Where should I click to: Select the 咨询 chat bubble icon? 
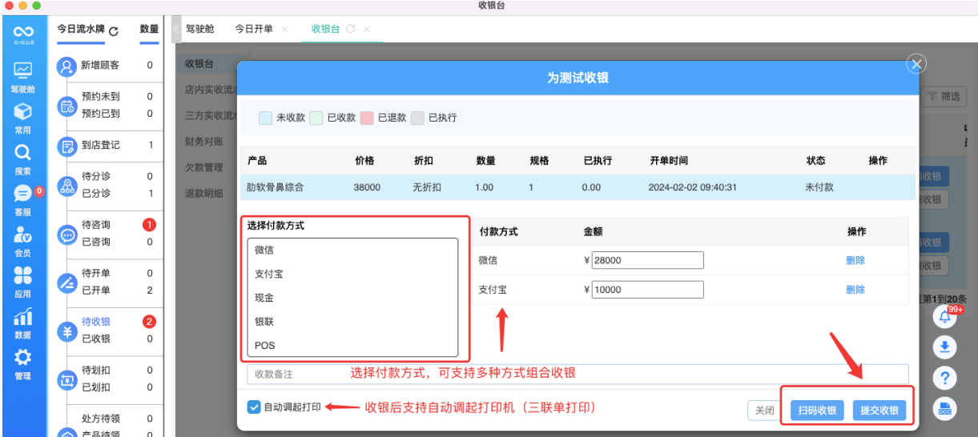[x=66, y=235]
